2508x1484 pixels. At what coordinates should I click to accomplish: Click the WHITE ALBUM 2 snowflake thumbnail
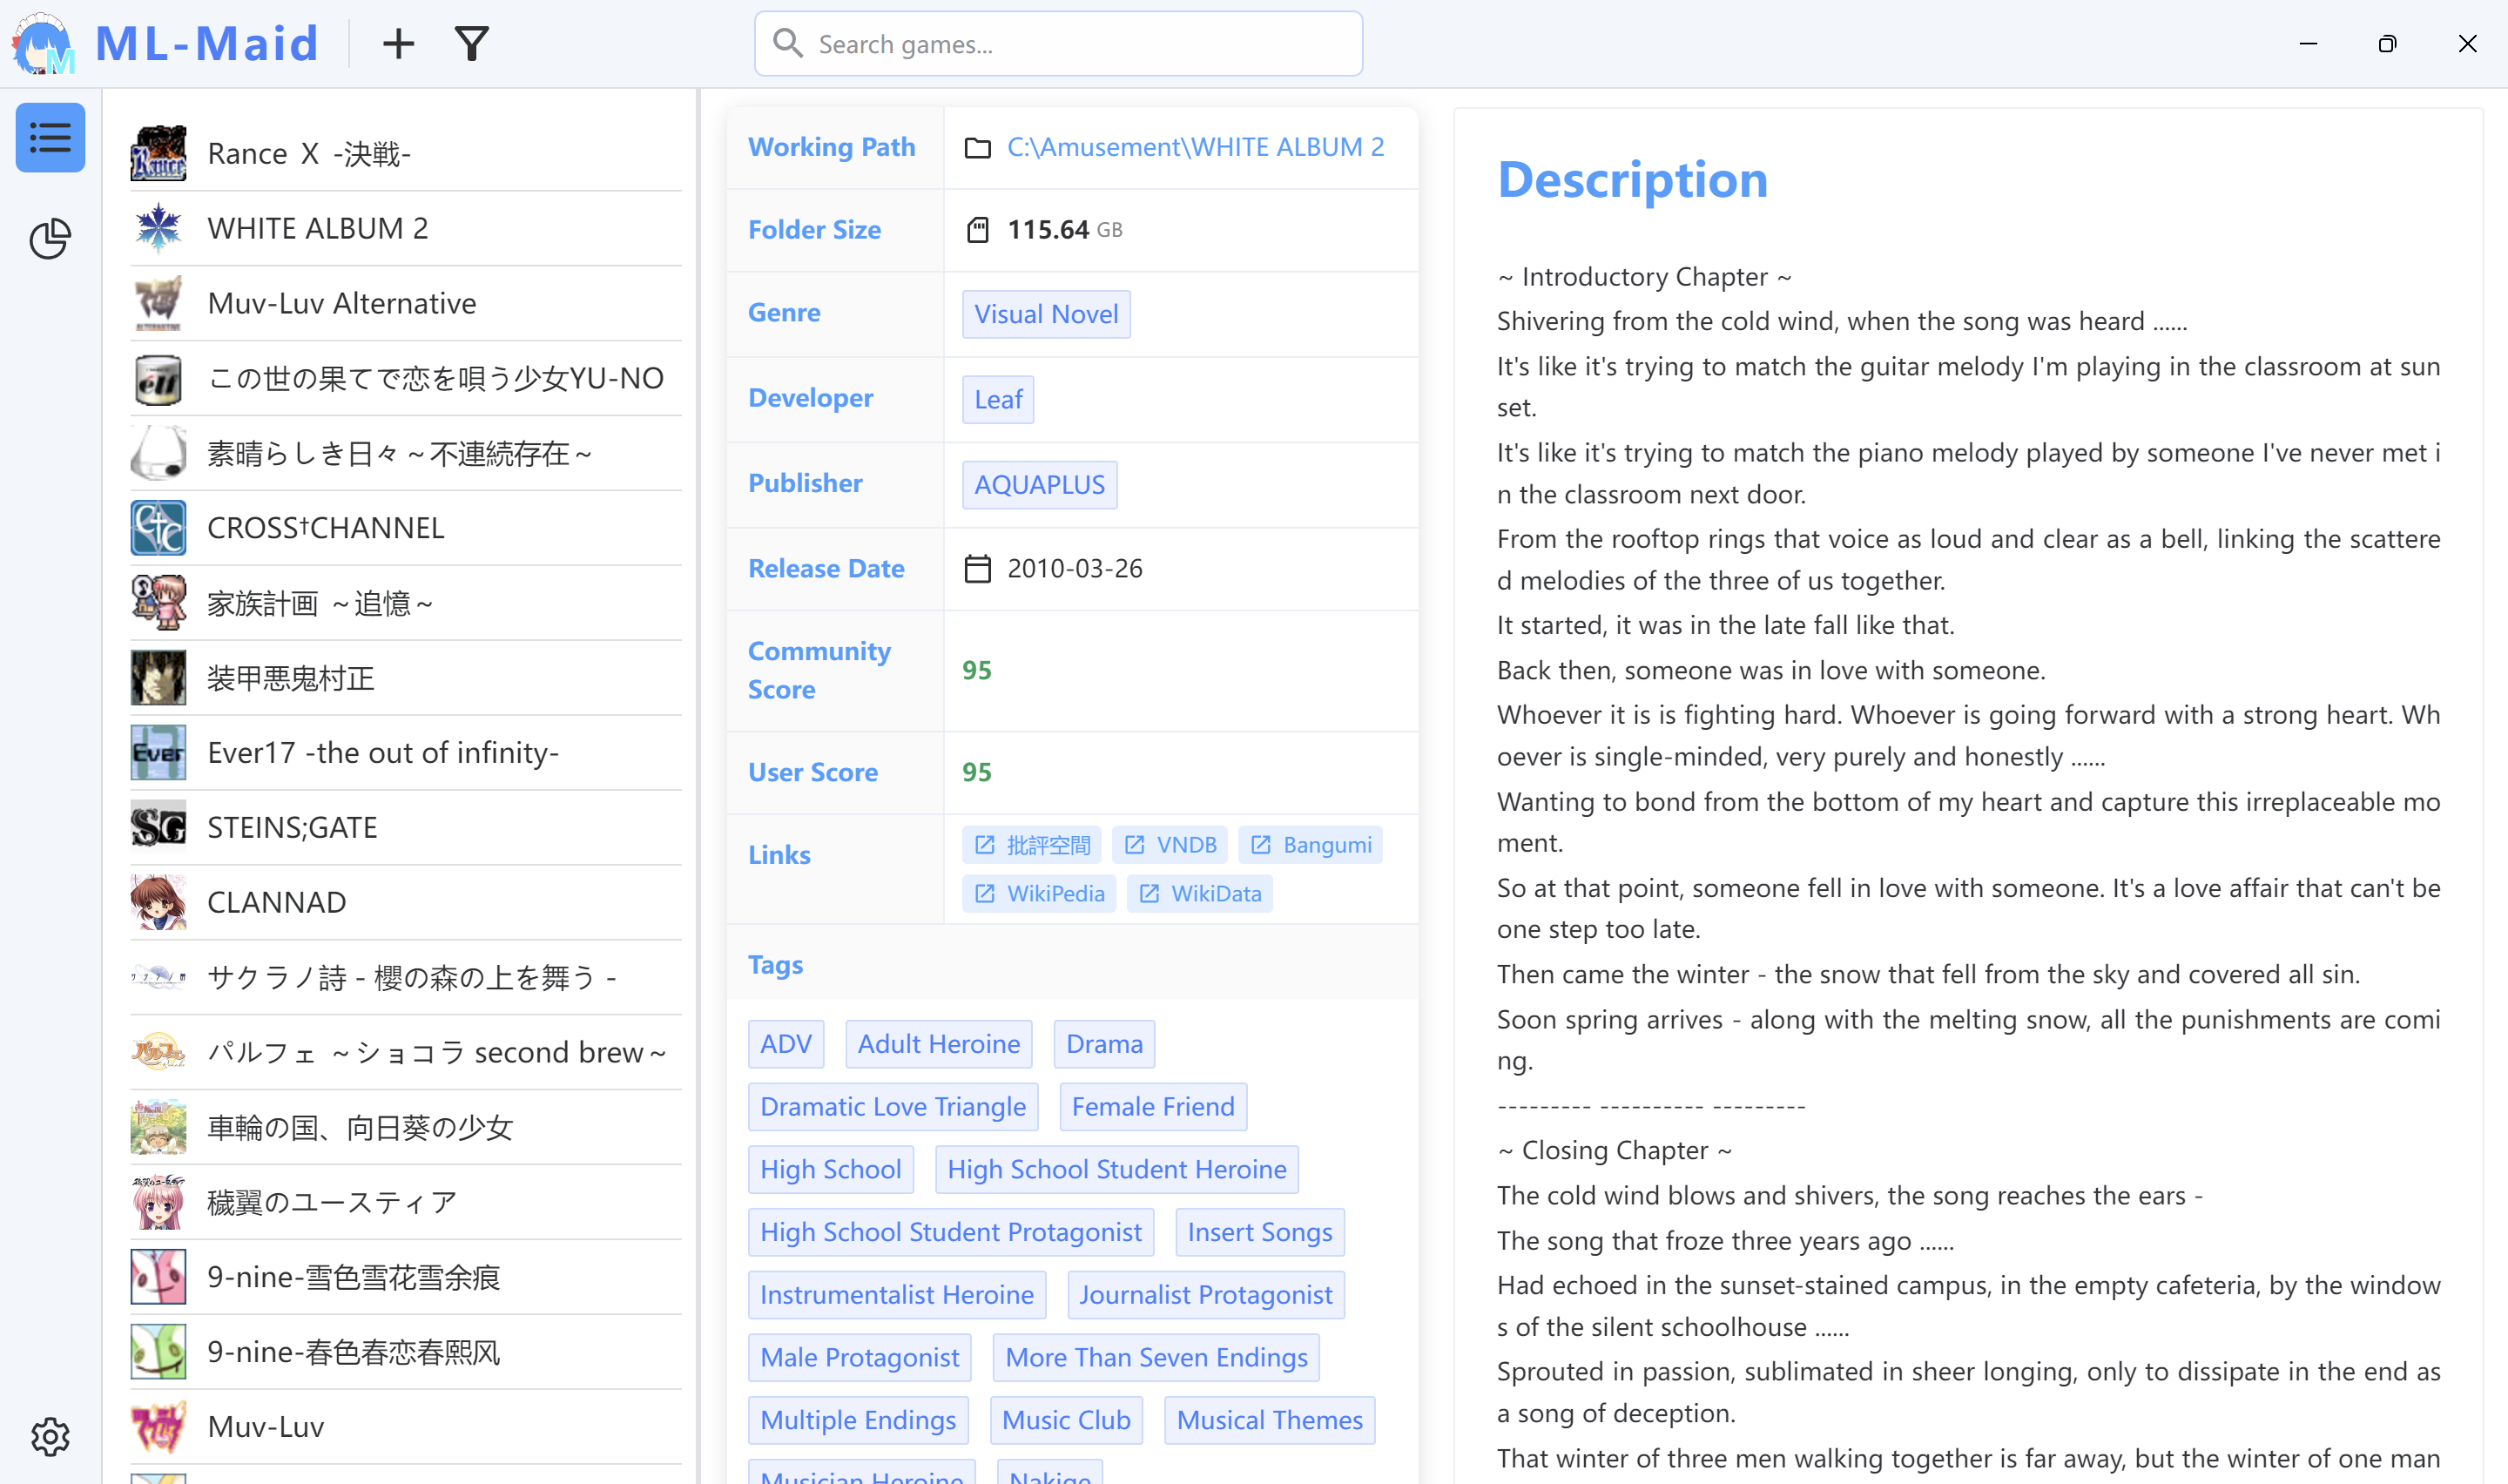(158, 228)
